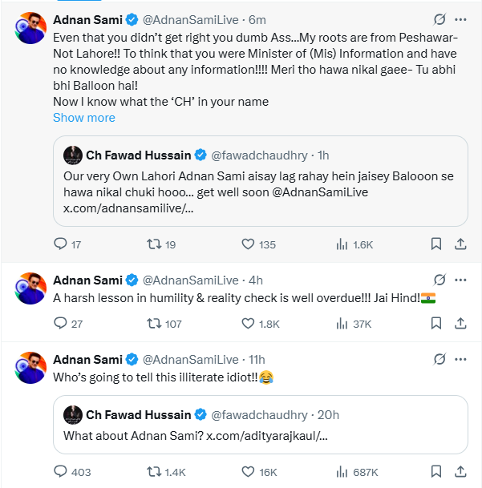Viewport: 482px width, 488px height.
Task: Open quoted Ch Fawad Hussain tweet about Lahori
Action: click(261, 181)
